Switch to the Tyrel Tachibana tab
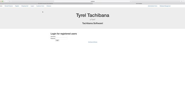 tap(139, 3)
